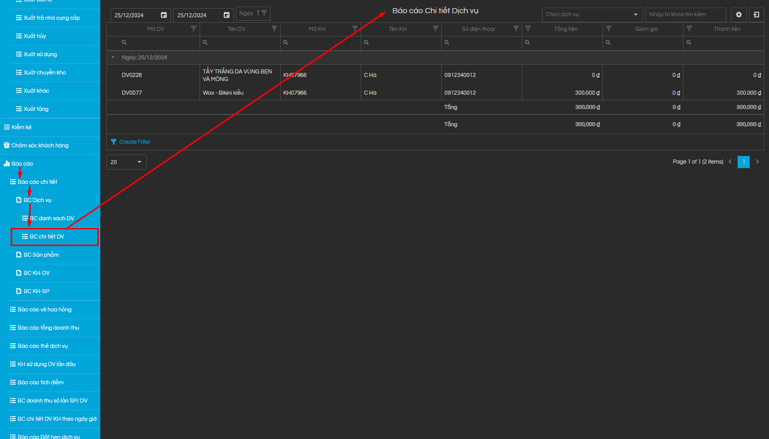The height and width of the screenshot is (439, 769).
Task: Open filter on Tổng tiền column
Action: tap(528, 29)
